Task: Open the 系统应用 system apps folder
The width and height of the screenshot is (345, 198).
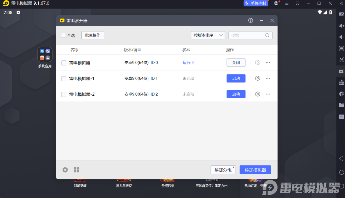Action: coord(45,54)
